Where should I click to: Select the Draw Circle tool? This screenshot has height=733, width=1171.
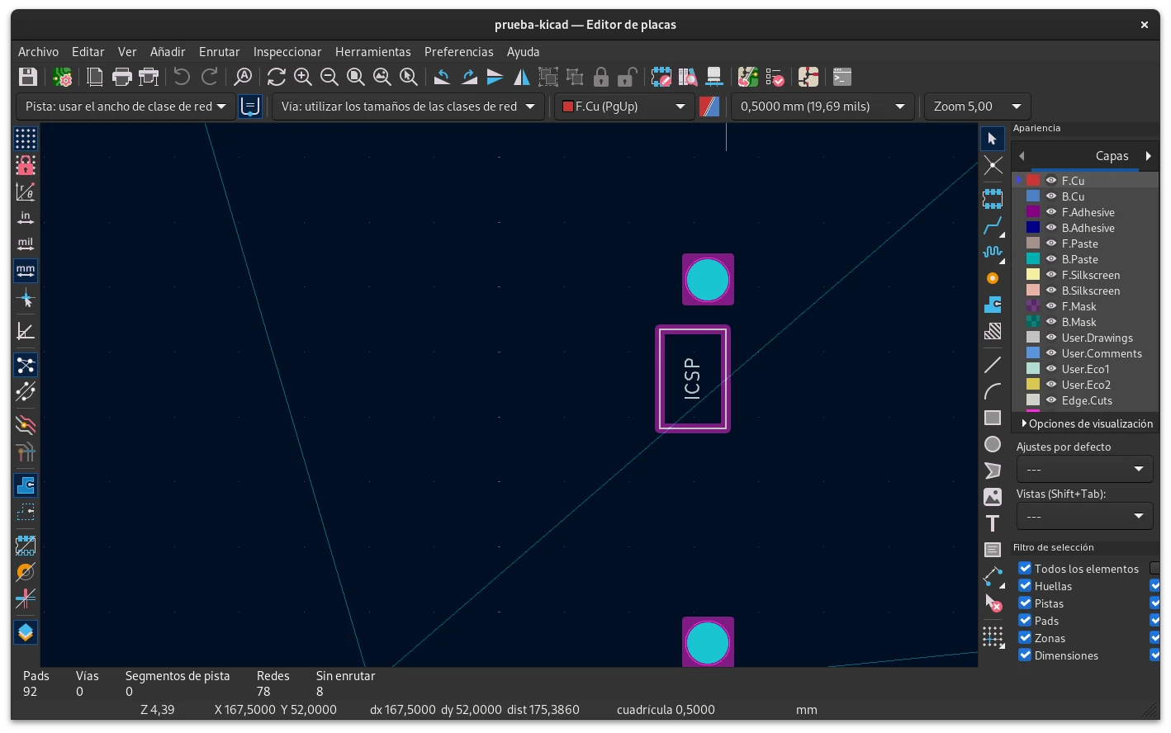tap(993, 445)
